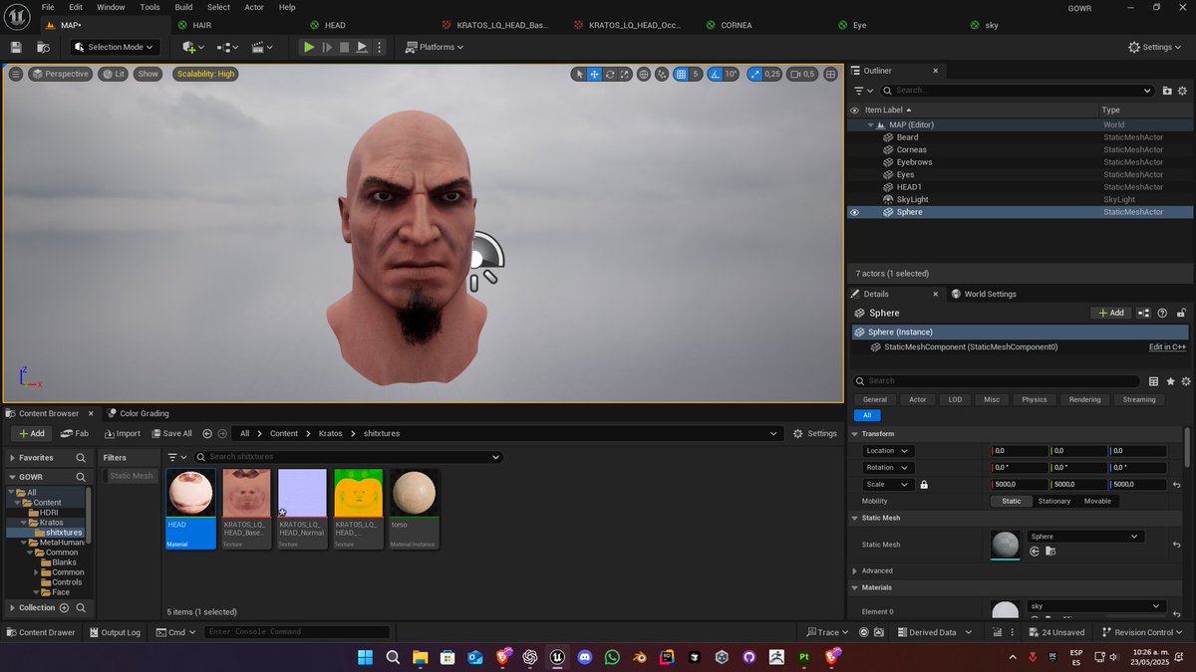Click the Stop simulation icon

click(x=345, y=47)
